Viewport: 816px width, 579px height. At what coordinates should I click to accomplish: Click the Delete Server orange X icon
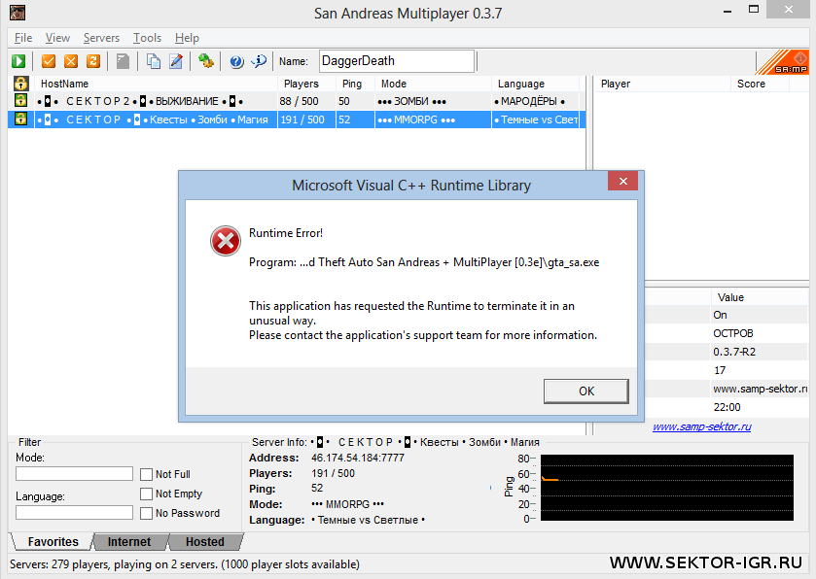click(x=71, y=61)
